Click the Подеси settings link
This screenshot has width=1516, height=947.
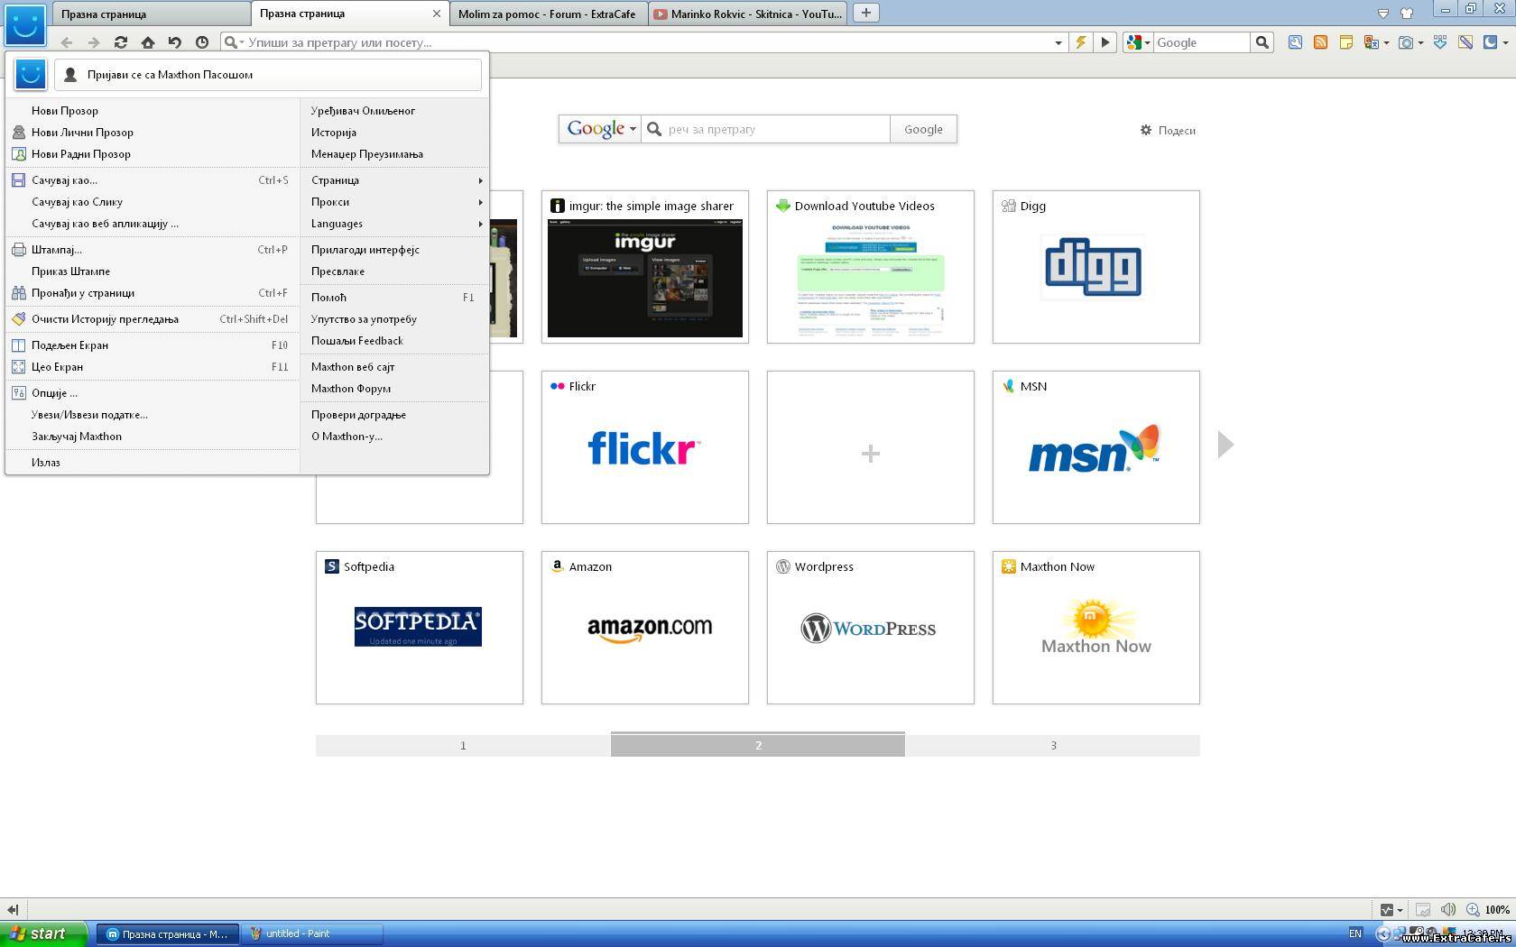click(x=1169, y=131)
